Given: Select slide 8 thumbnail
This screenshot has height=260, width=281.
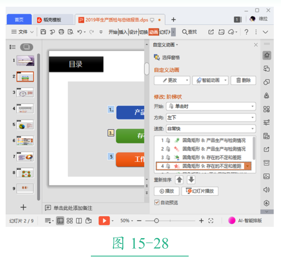Looking at the screenshot, I should pyautogui.click(x=25, y=173).
